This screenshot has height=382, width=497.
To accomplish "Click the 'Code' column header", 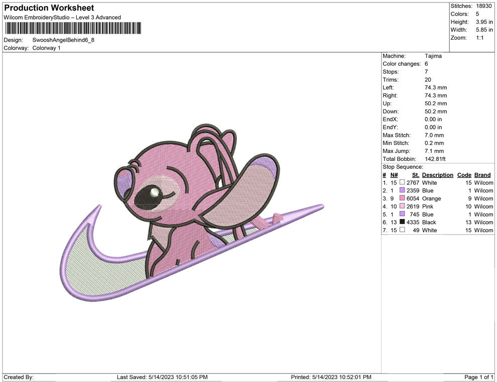I will [x=464, y=175].
